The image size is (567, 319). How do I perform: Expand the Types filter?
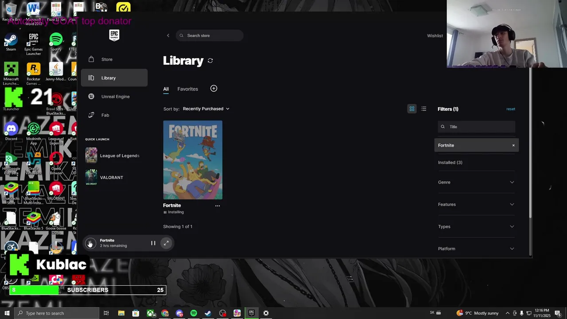coord(476,226)
